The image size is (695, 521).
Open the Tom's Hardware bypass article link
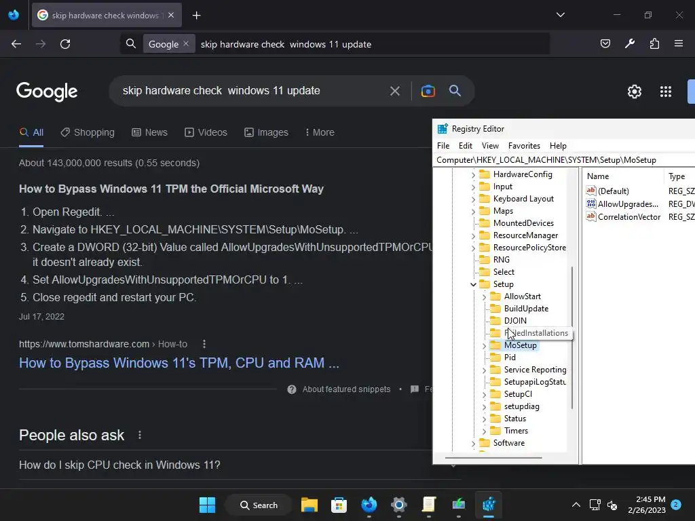coord(179,363)
